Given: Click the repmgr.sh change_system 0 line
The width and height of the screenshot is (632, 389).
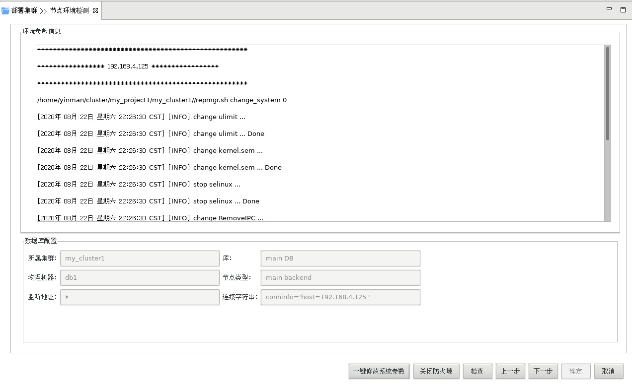Looking at the screenshot, I should (162, 100).
